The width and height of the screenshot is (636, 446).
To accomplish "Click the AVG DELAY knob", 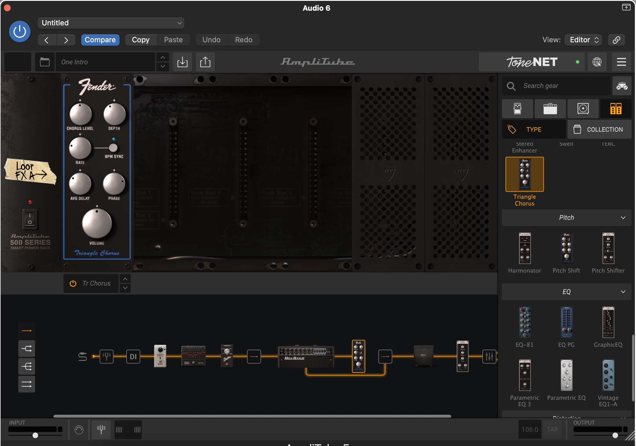I will pyautogui.click(x=80, y=184).
